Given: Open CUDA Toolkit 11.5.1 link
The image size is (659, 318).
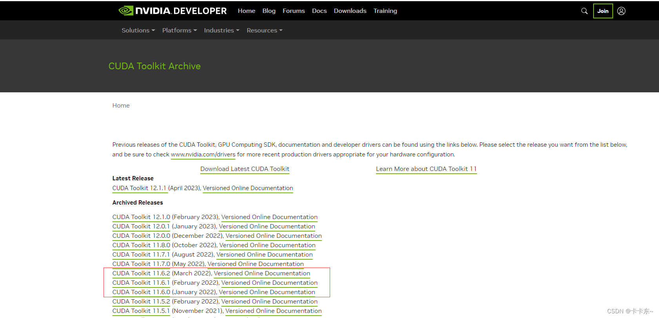Looking at the screenshot, I should 141,311.
